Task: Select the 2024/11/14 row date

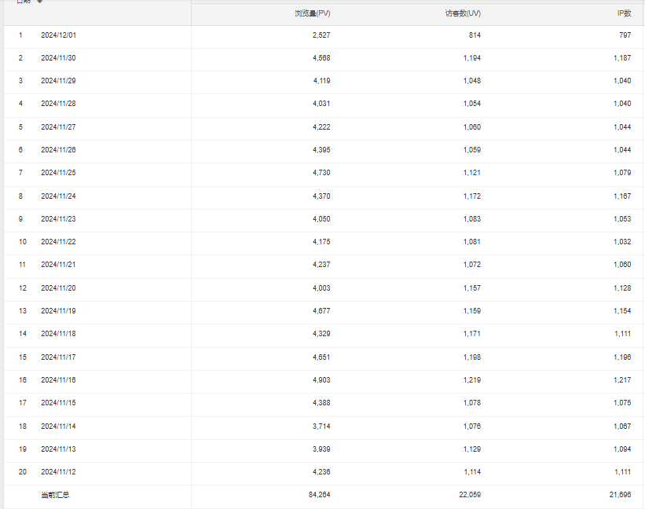Action: coord(58,426)
